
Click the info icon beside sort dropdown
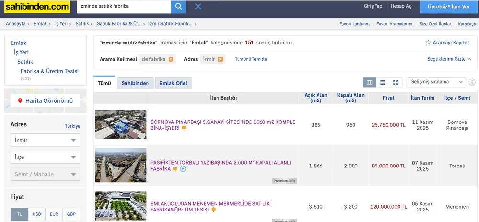coord(472,82)
